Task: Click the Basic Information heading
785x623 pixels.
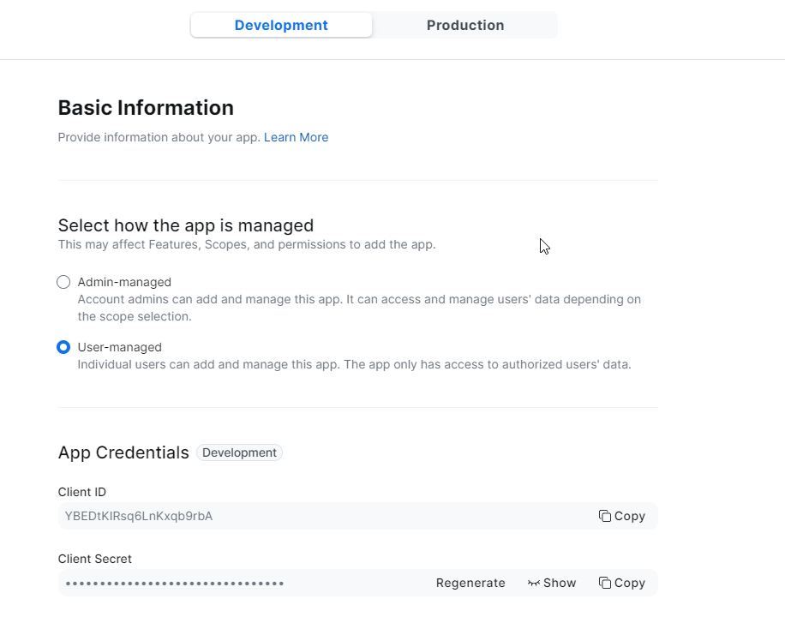Action: (146, 108)
